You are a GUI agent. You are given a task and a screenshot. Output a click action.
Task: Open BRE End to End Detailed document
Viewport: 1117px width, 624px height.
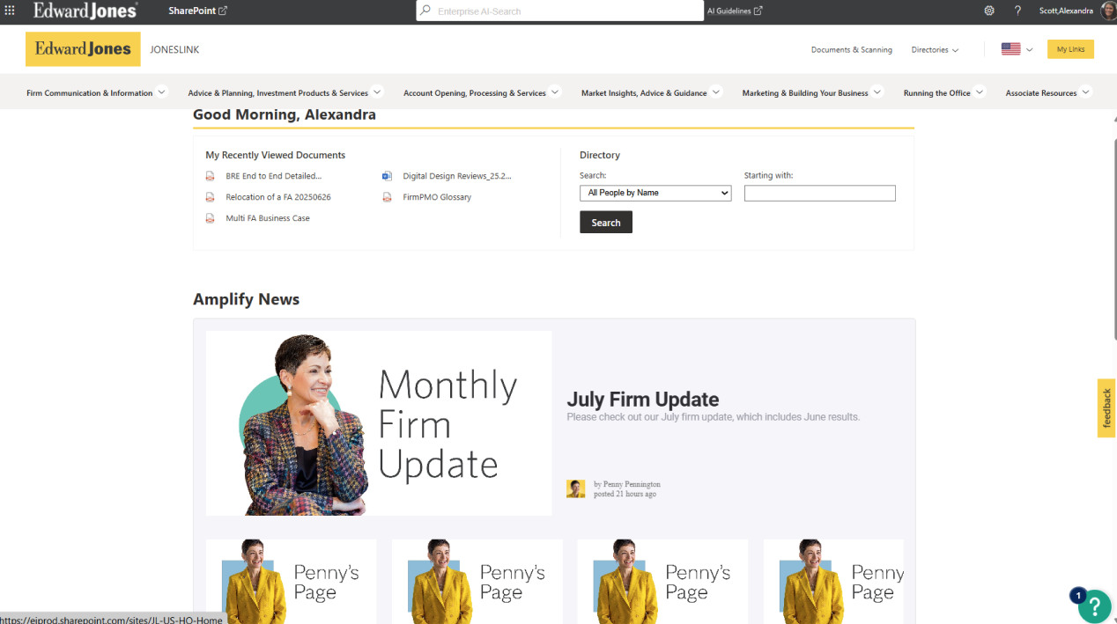pos(273,176)
